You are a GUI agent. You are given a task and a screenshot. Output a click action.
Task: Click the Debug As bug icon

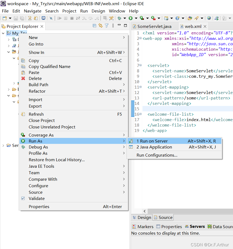(23, 147)
